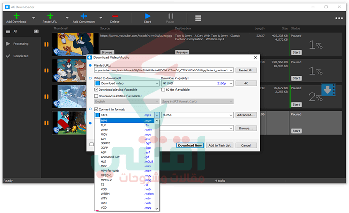Image resolution: width=349 pixels, height=213 pixels.
Task: Click the blue Start play icon
Action: 148,16
